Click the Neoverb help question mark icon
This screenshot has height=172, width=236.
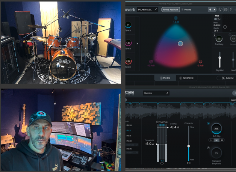click(x=231, y=10)
